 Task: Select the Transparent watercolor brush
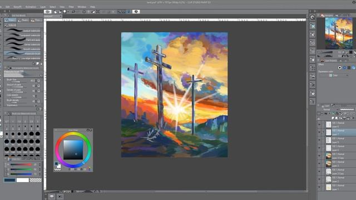pos(22,35)
